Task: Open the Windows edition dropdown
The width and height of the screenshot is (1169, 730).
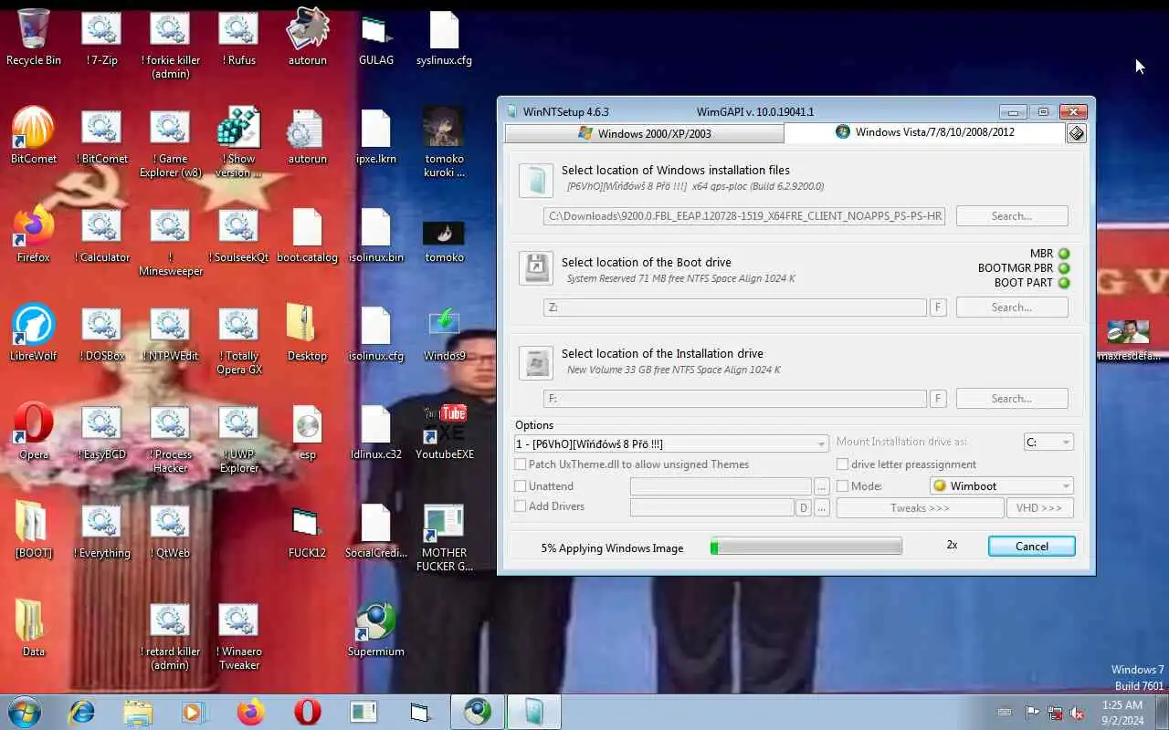Action: click(x=671, y=443)
